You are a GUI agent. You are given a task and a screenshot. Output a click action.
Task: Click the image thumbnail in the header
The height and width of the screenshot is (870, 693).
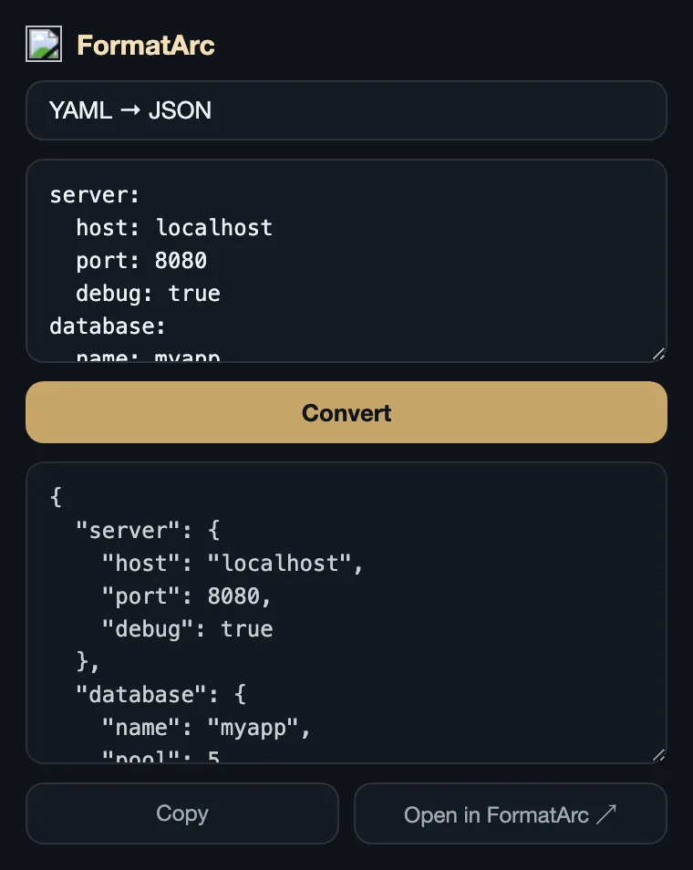click(x=44, y=43)
